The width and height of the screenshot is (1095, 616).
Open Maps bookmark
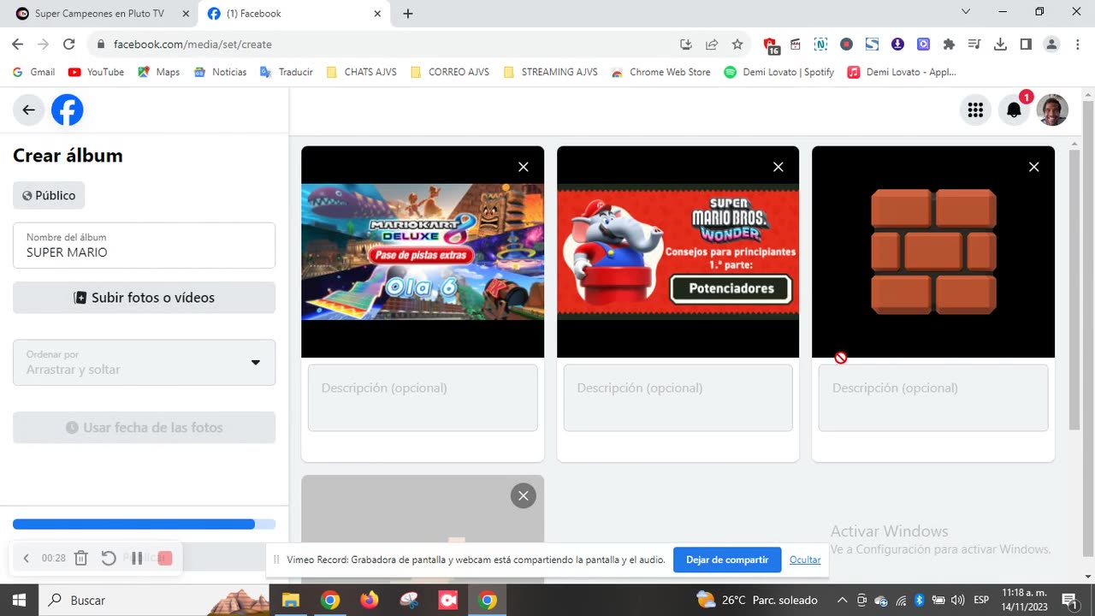tap(158, 72)
